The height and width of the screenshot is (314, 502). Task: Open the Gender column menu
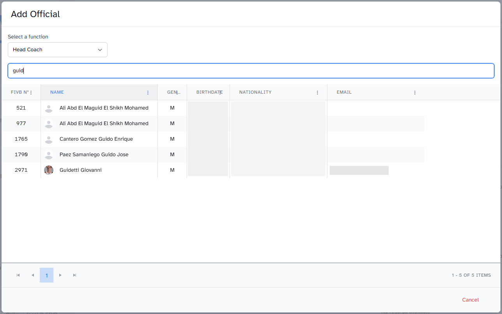177,92
